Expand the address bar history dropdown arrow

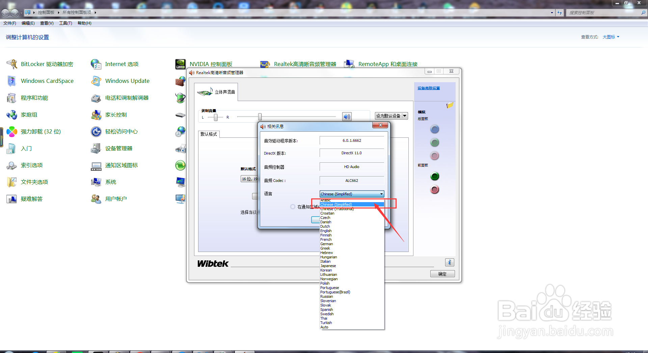click(552, 13)
